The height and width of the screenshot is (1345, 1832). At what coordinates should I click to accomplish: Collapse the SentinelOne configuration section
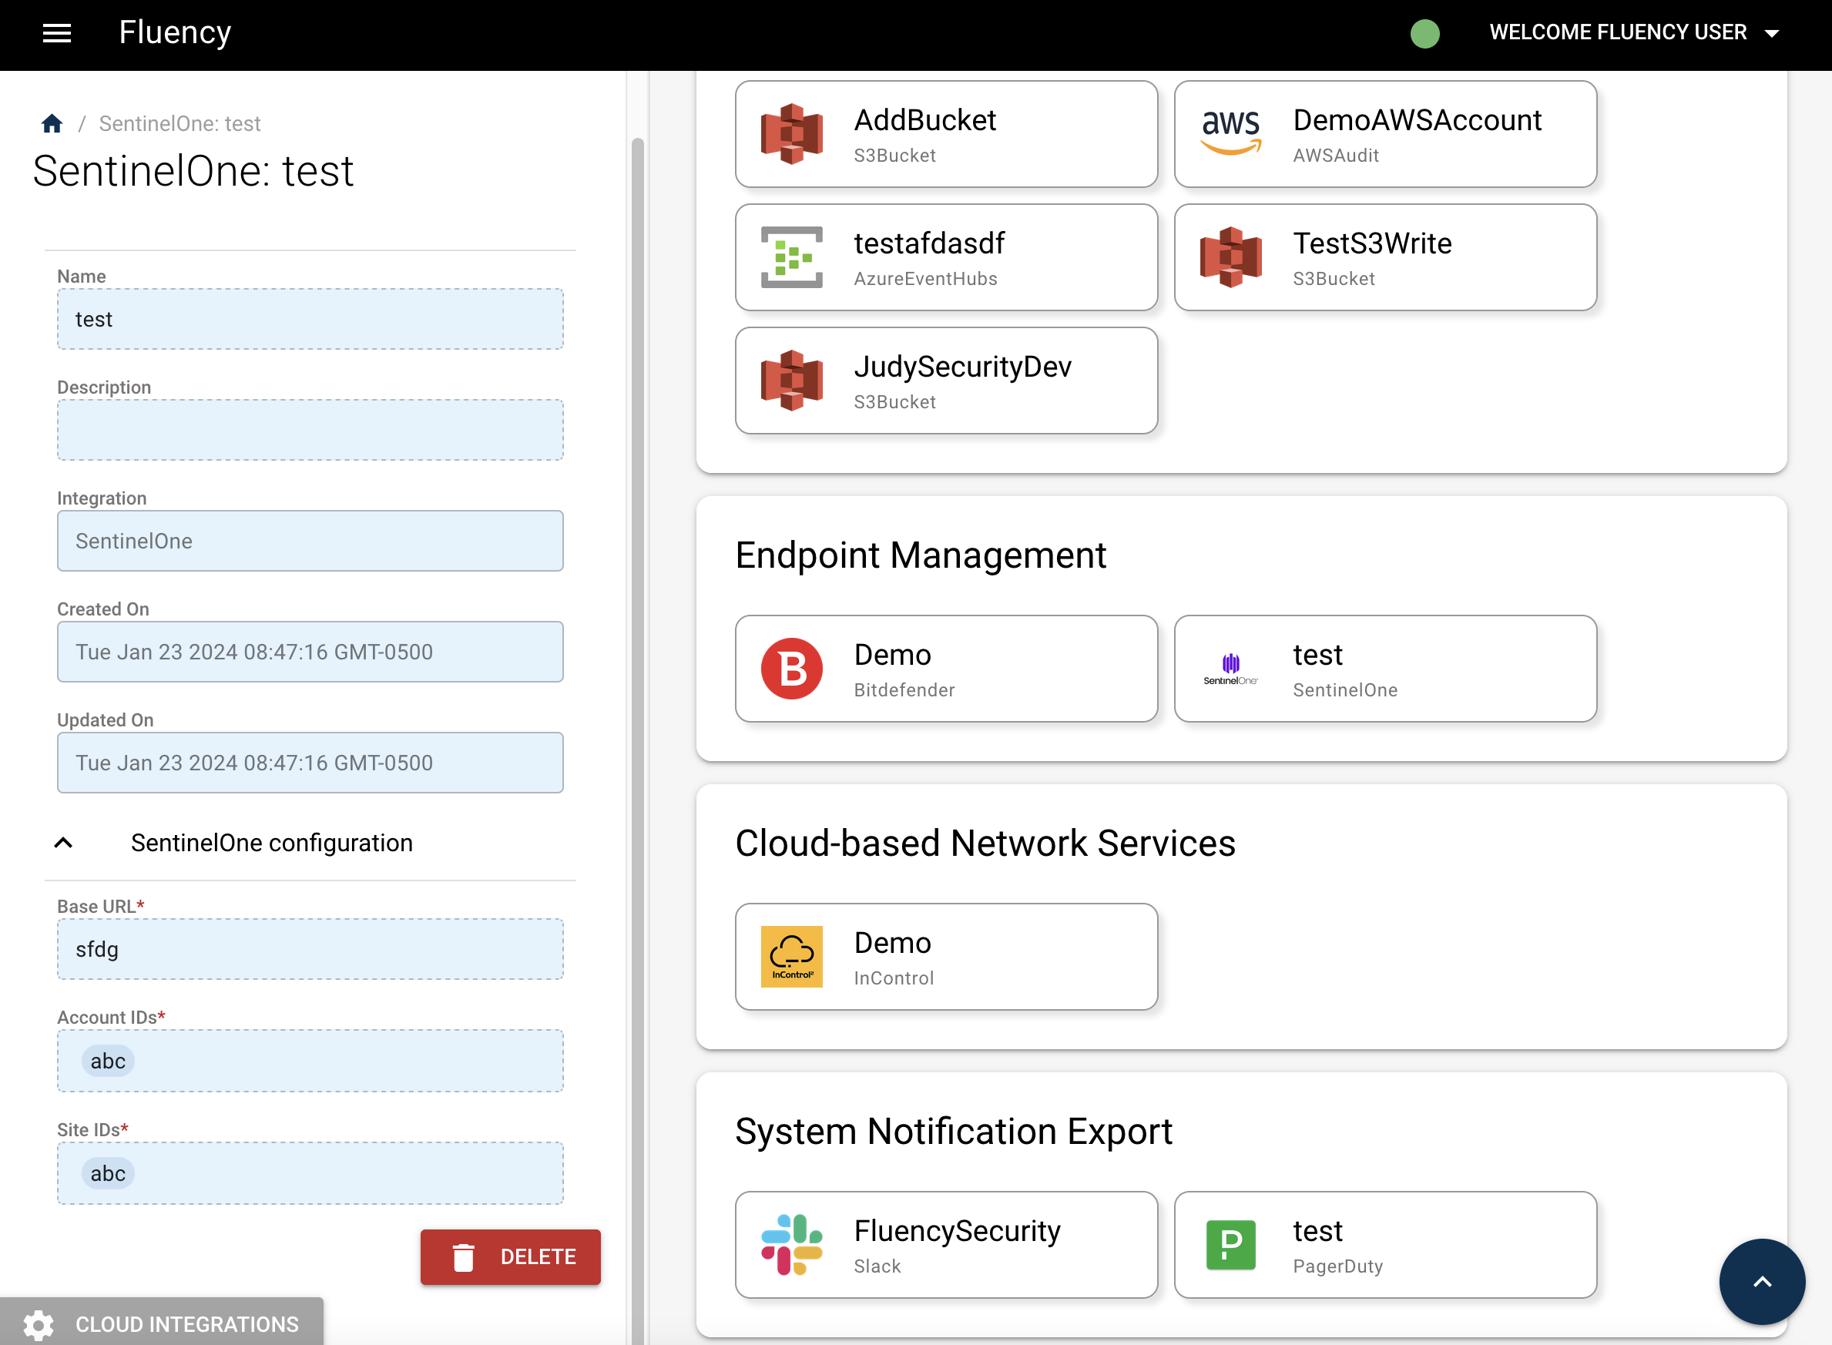tap(62, 844)
